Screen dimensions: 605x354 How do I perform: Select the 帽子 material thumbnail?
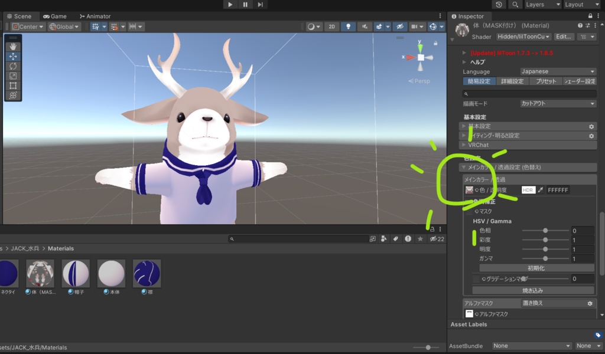pyautogui.click(x=76, y=274)
